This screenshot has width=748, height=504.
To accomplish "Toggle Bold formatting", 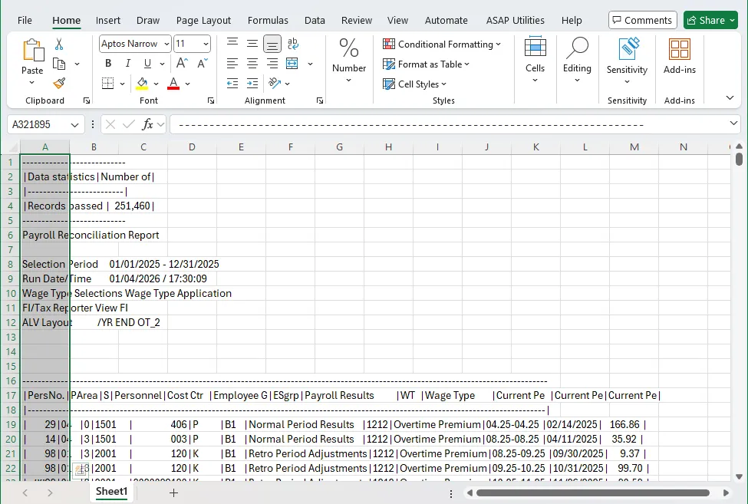I will 108,64.
